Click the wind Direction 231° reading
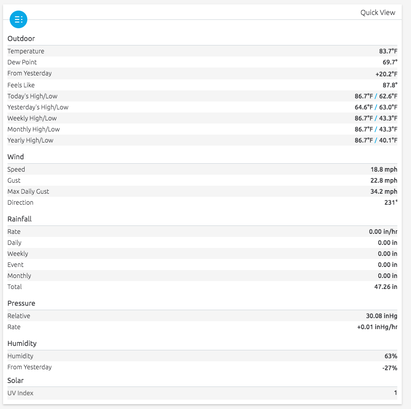The height and width of the screenshot is (409, 411). pos(391,203)
